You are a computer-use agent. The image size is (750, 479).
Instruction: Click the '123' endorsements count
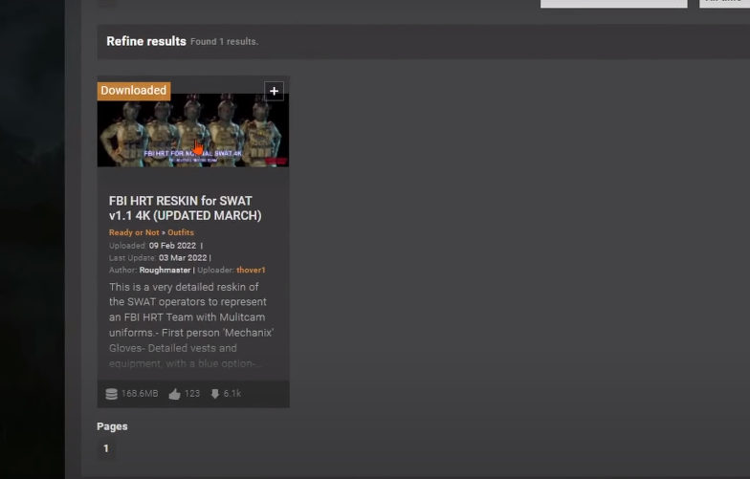(192, 394)
